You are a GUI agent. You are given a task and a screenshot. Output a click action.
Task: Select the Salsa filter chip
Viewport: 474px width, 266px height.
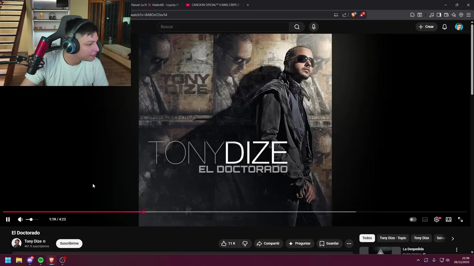click(441, 238)
